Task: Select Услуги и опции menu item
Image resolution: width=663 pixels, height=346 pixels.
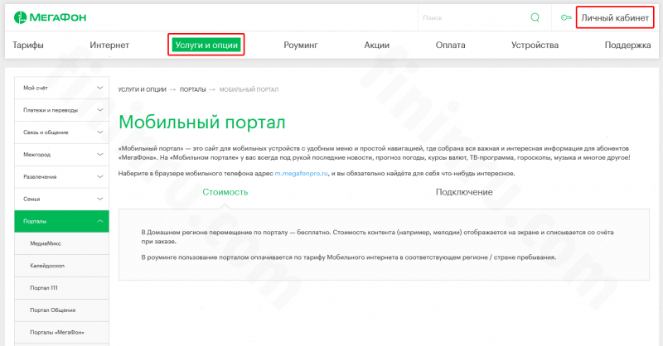Action: (206, 45)
